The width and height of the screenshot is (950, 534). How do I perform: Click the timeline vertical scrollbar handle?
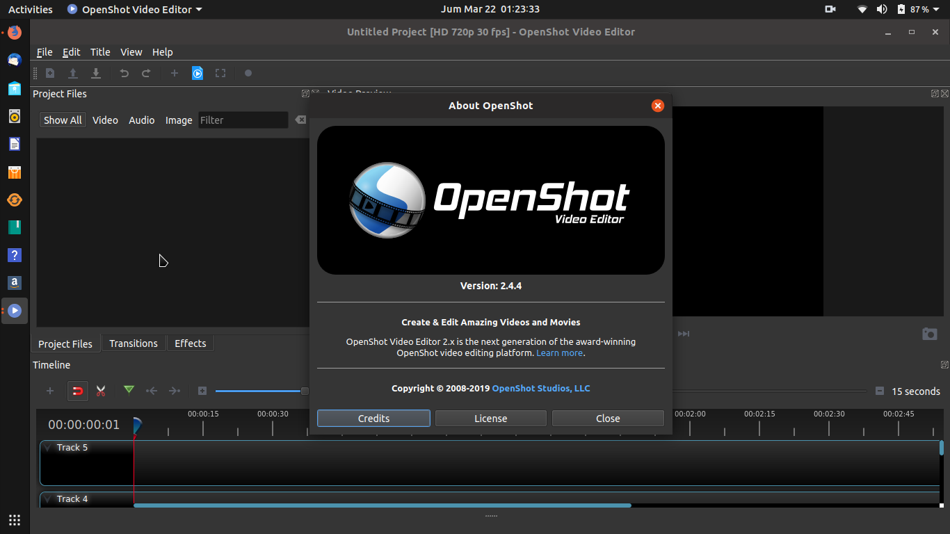[942, 448]
